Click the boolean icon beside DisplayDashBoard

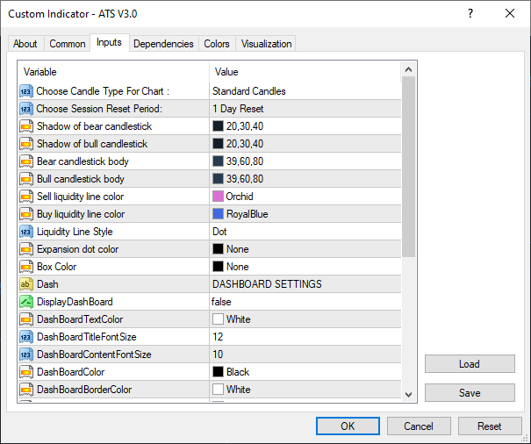click(25, 302)
